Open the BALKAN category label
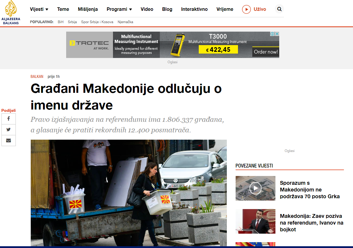The width and height of the screenshot is (353, 248). (37, 76)
